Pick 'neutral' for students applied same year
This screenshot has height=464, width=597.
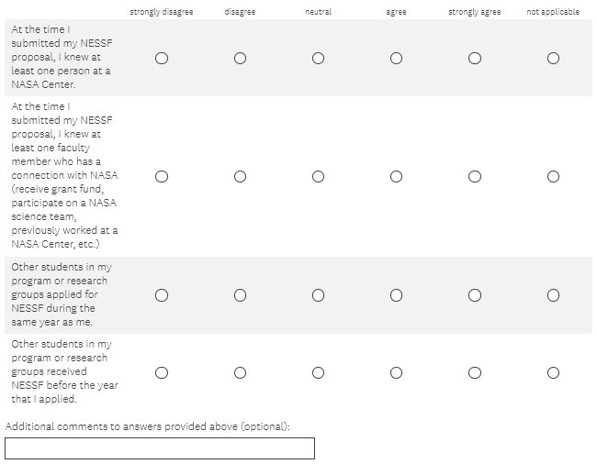tap(318, 295)
